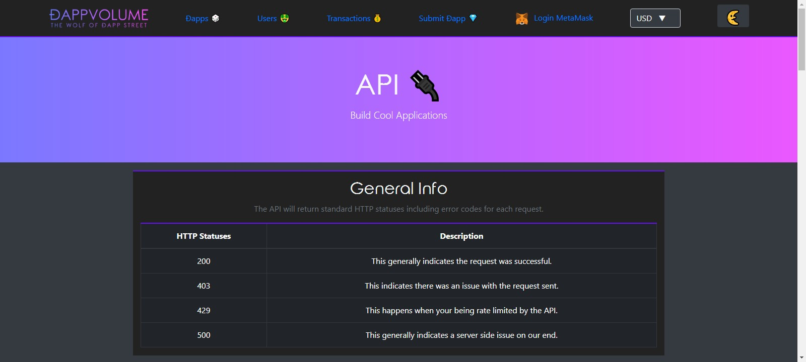Click the MetaMask fox icon
This screenshot has width=806, height=362.
point(522,19)
